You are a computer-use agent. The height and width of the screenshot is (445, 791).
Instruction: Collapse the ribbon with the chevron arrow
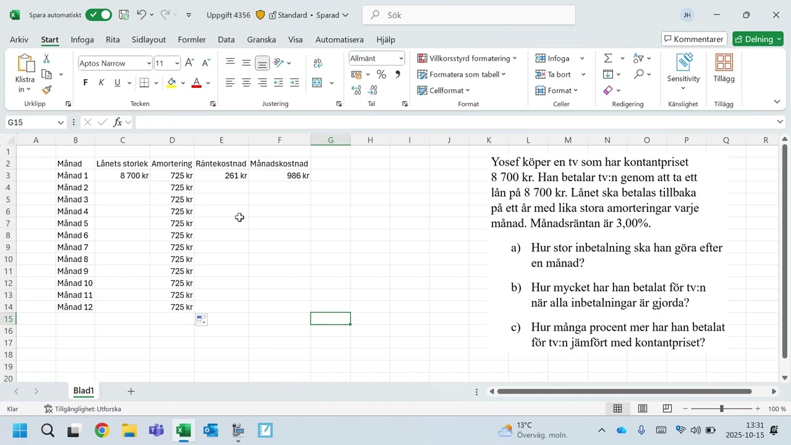coord(777,101)
